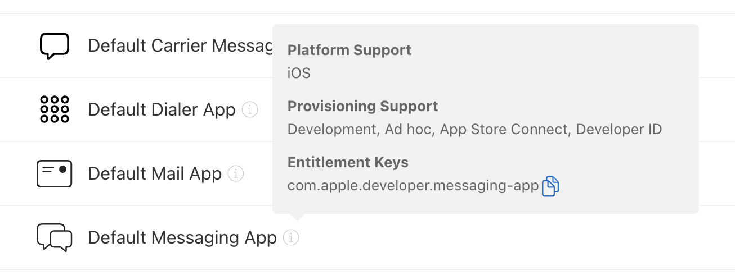The height and width of the screenshot is (275, 735).
Task: Click the Default Messaging App chat bubbles icon
Action: [x=55, y=237]
